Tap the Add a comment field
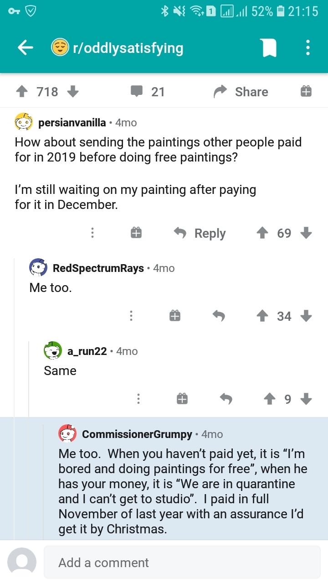328x584 pixels. (x=182, y=562)
